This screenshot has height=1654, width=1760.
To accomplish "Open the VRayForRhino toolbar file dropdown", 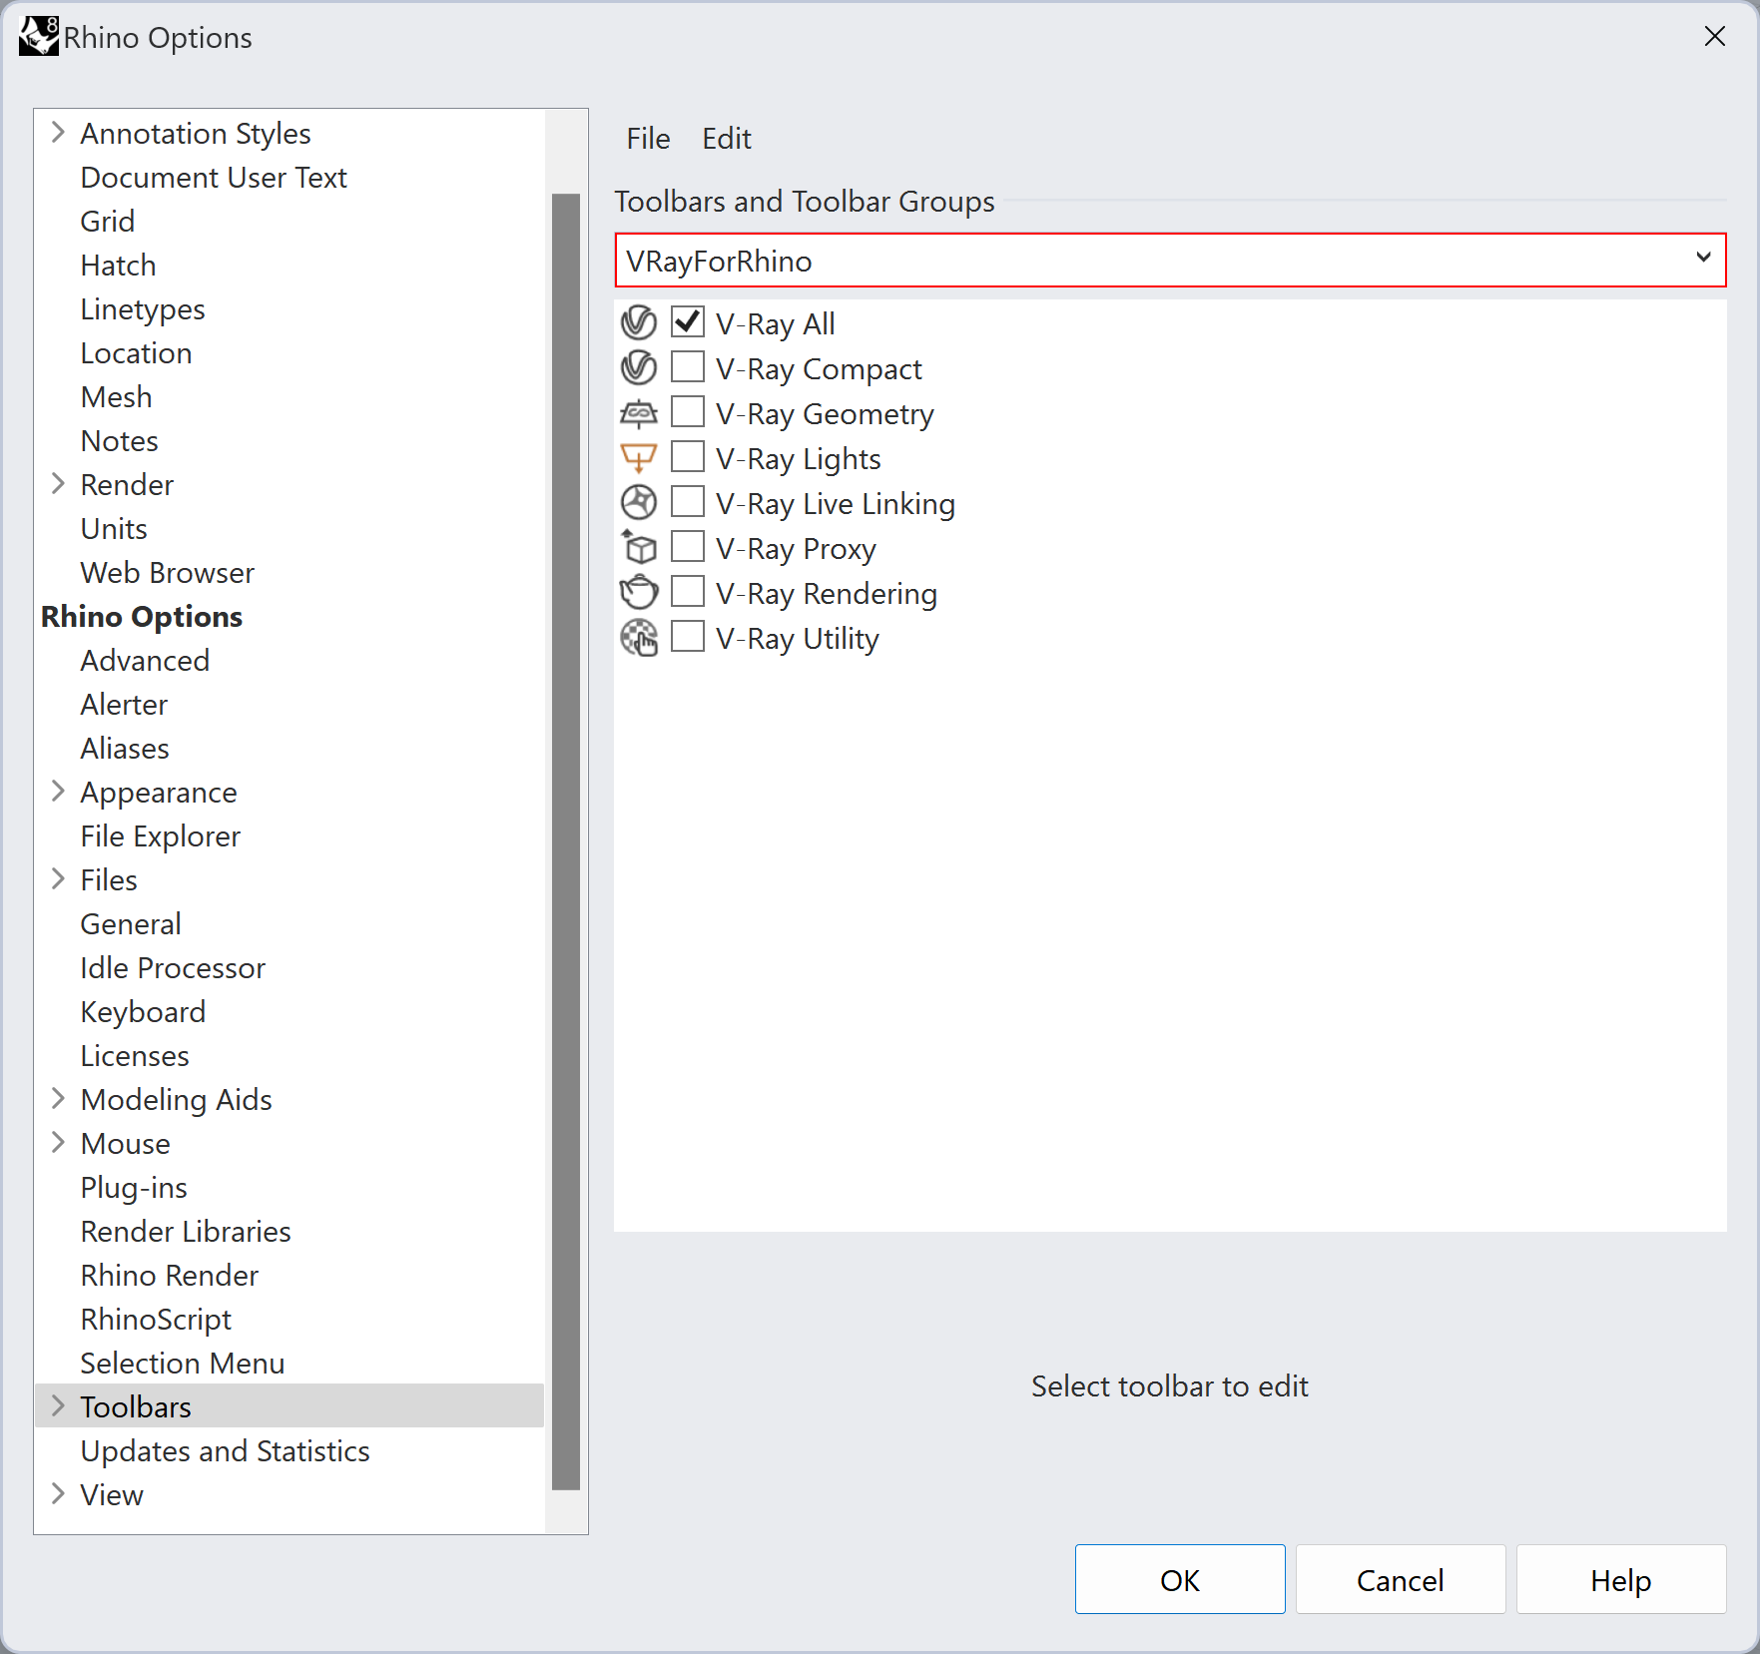I will pos(1170,261).
